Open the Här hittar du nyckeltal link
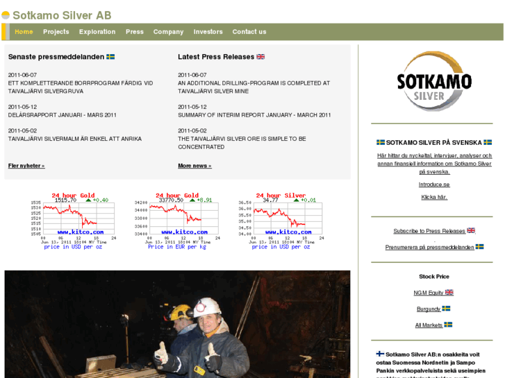The image size is (505, 378). [434, 164]
